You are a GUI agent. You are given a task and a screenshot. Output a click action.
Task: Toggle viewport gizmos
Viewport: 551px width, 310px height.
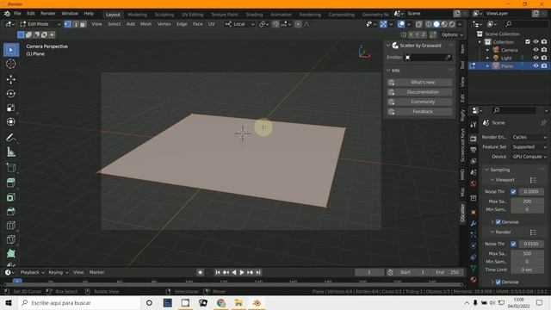[x=383, y=24]
